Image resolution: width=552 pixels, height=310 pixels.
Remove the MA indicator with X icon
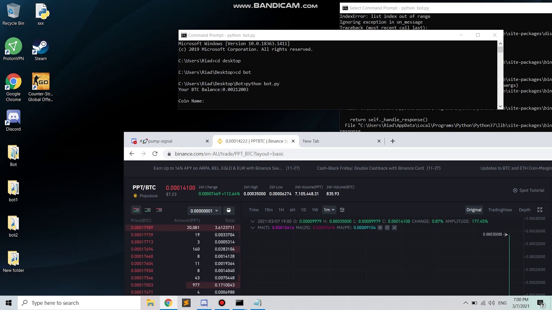pos(394,228)
